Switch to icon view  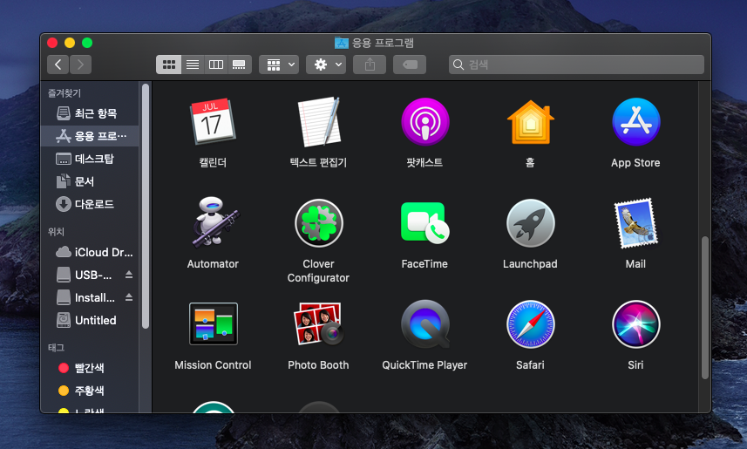pos(168,65)
